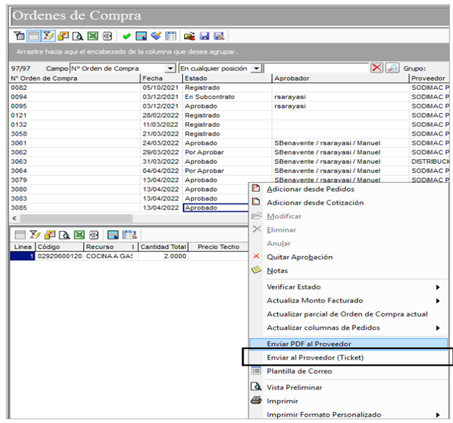Screen dimensions: 453x423
Task: Click the magnifying glass search button
Action: point(392,68)
